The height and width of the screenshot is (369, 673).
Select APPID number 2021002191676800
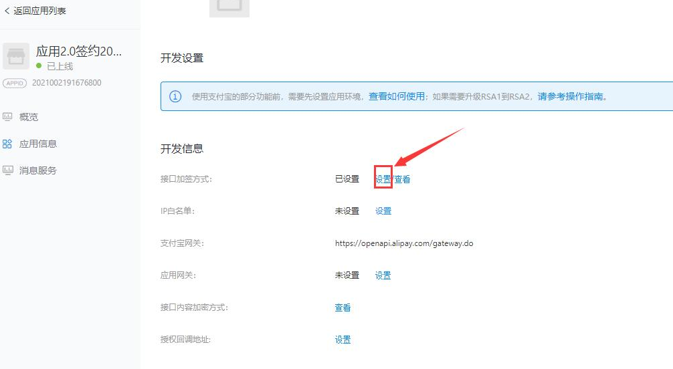(x=66, y=83)
